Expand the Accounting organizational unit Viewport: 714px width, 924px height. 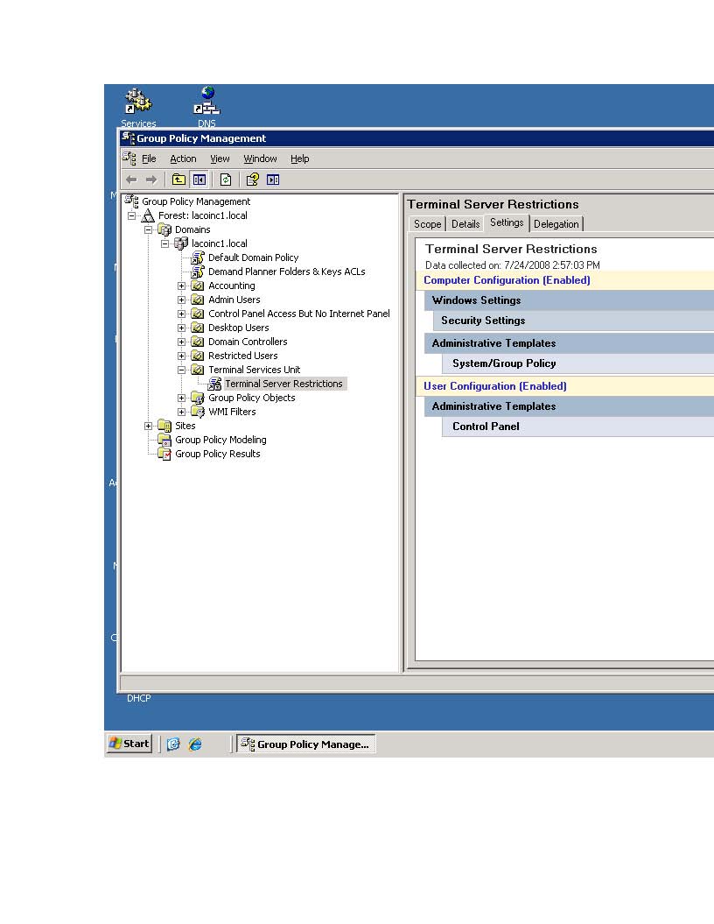pos(182,286)
